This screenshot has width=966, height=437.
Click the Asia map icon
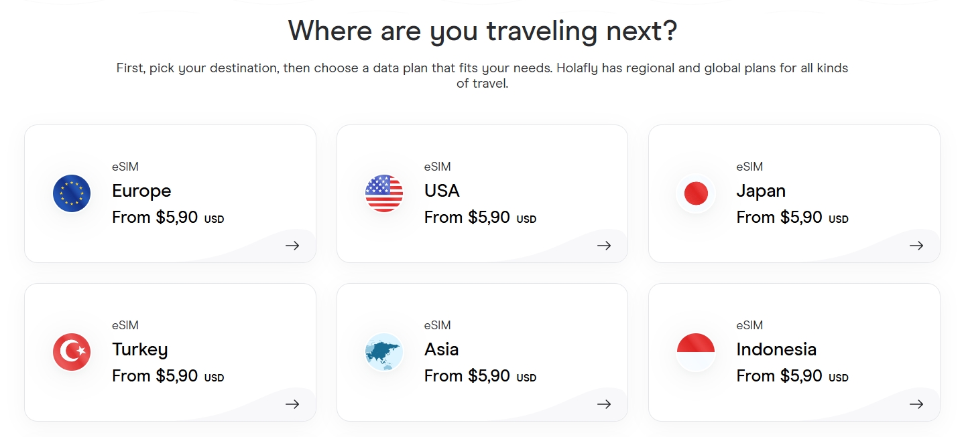click(x=384, y=352)
